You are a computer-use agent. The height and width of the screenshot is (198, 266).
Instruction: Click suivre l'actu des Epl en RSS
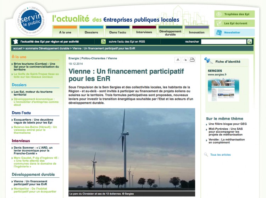coord(127,42)
